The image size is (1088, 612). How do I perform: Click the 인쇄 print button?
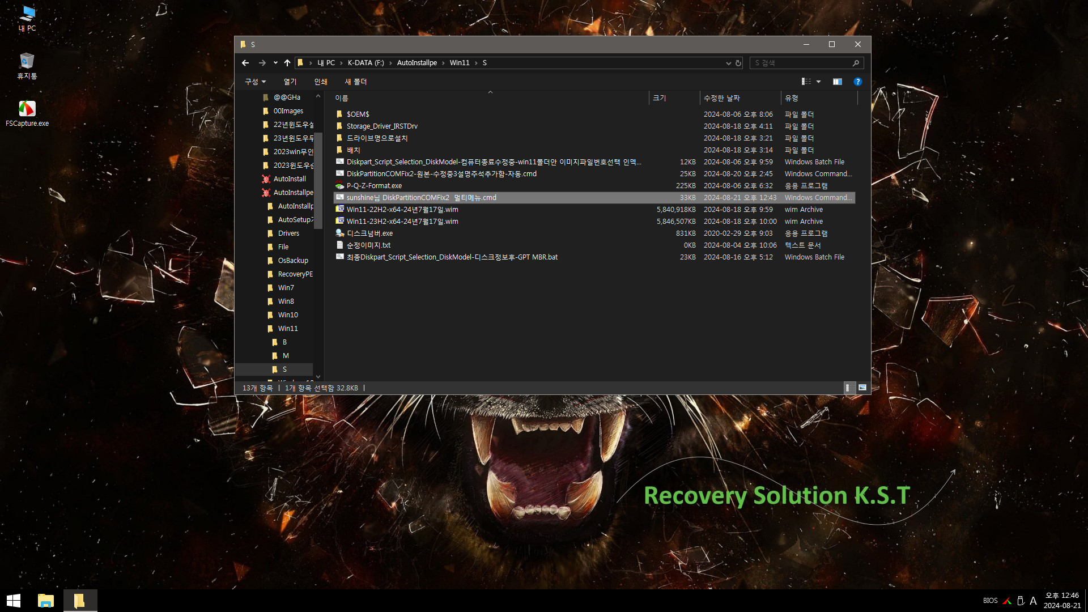[321, 82]
